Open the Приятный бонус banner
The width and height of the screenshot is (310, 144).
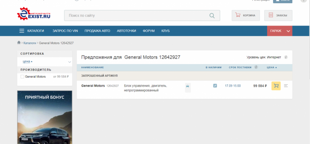(45, 117)
